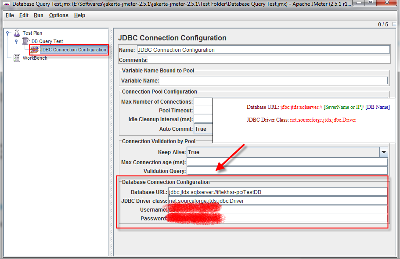
Task: Click the JDBC Connection Configuration tree icon
Action: pyautogui.click(x=34, y=50)
